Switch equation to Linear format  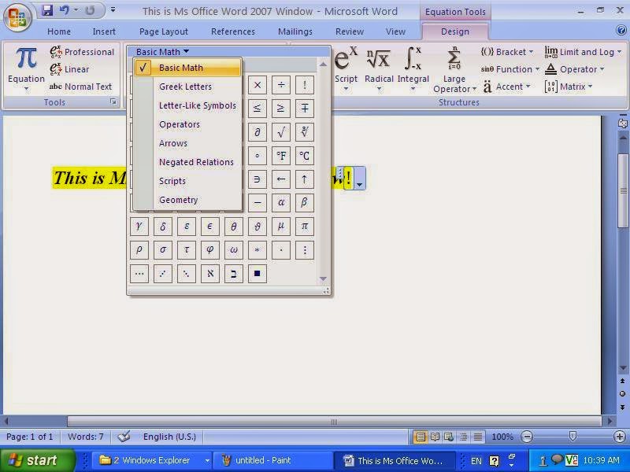coord(69,69)
